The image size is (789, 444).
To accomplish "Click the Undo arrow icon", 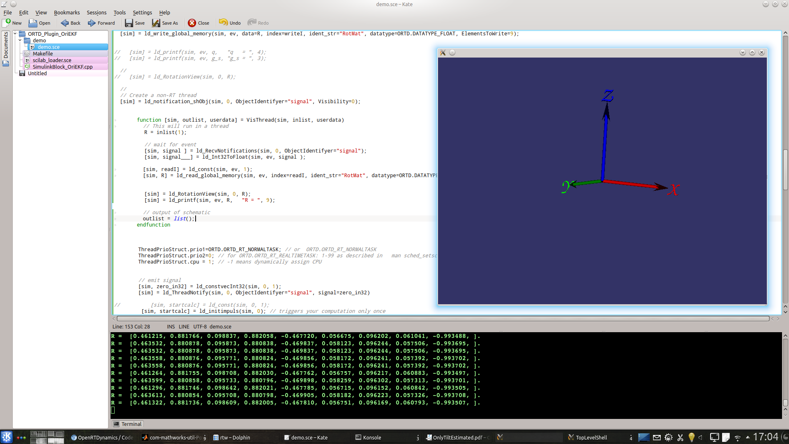I will coord(223,23).
